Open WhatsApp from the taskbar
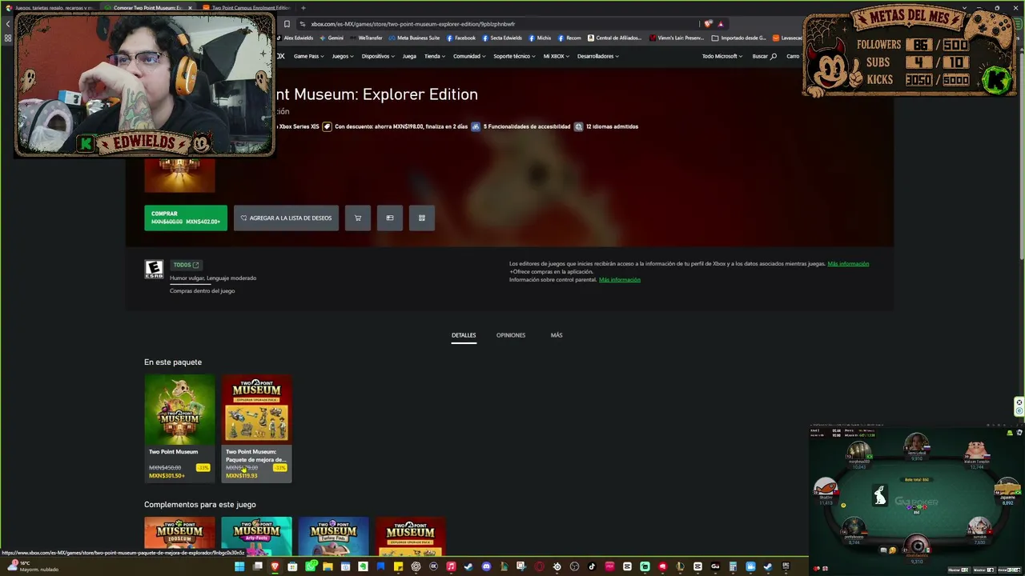Screen dimensions: 1025x576 [x=310, y=567]
